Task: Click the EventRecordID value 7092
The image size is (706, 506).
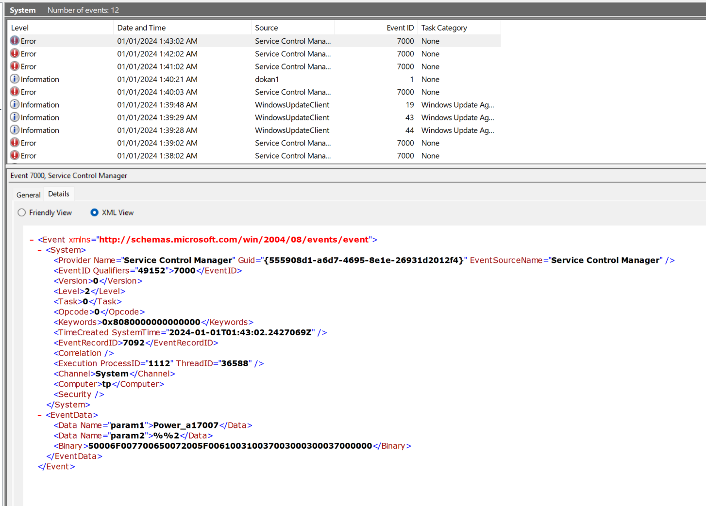Action: (x=134, y=343)
